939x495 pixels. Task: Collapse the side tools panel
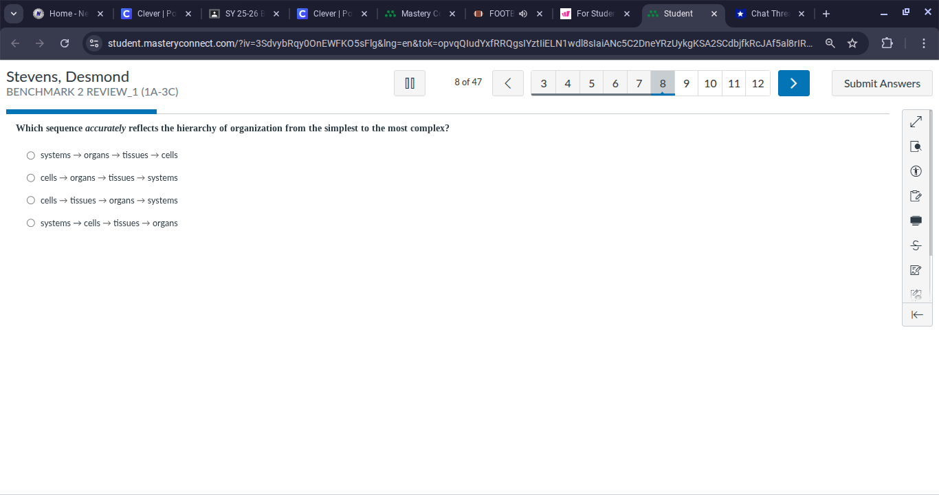pos(917,315)
